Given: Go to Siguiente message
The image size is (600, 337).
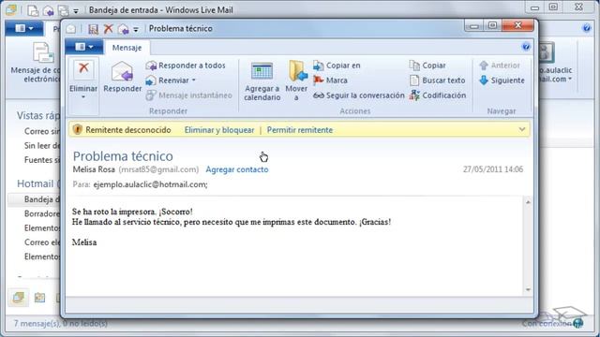Looking at the screenshot, I should [x=502, y=81].
